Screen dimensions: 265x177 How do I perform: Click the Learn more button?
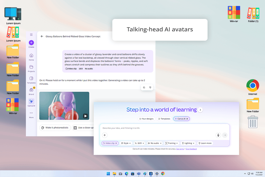(205, 143)
